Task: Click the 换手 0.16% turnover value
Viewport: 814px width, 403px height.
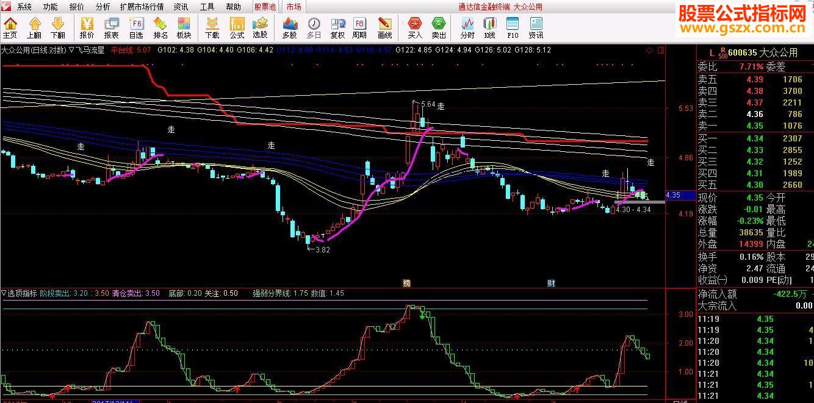Action: tap(750, 257)
